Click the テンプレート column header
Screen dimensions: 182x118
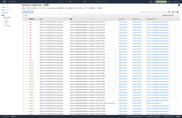coord(136,19)
